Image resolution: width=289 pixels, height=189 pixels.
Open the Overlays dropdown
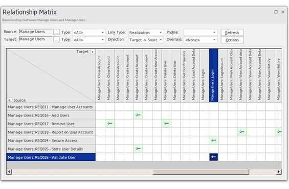pyautogui.click(x=201, y=40)
